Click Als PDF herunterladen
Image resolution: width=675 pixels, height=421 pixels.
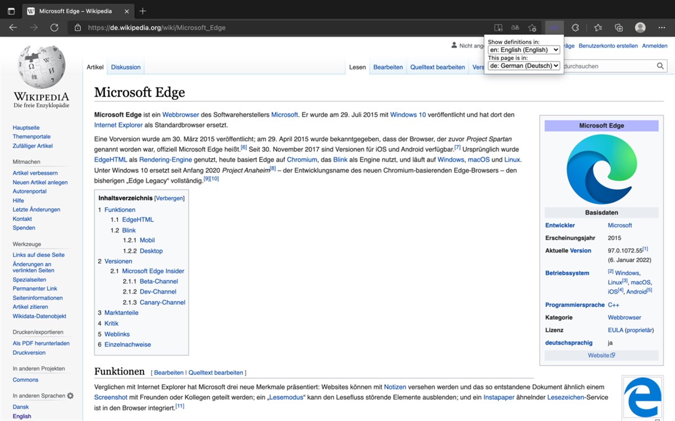tap(41, 343)
